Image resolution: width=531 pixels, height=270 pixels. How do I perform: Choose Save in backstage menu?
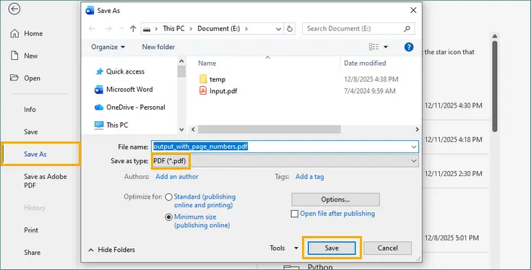pyautogui.click(x=31, y=132)
